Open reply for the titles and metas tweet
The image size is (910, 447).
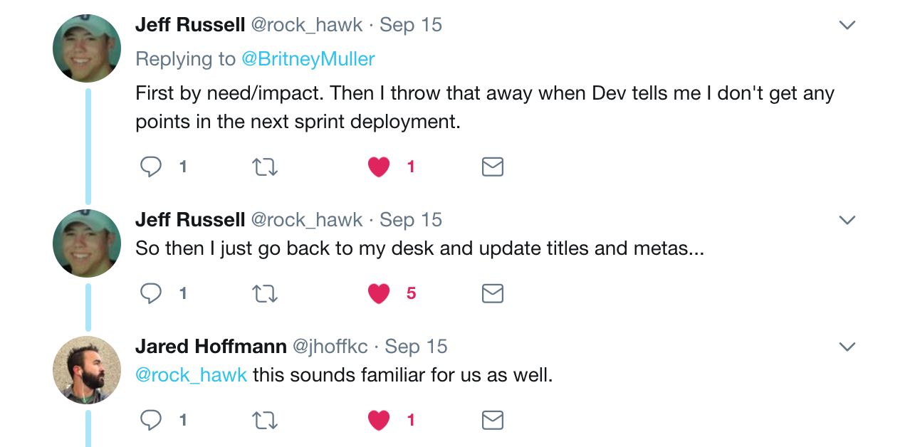click(150, 293)
